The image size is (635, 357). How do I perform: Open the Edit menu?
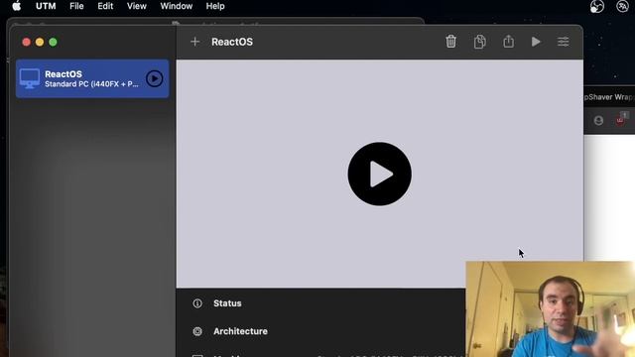pyautogui.click(x=105, y=6)
